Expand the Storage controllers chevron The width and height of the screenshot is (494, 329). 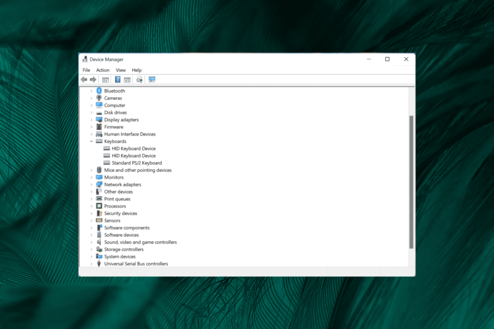click(91, 249)
